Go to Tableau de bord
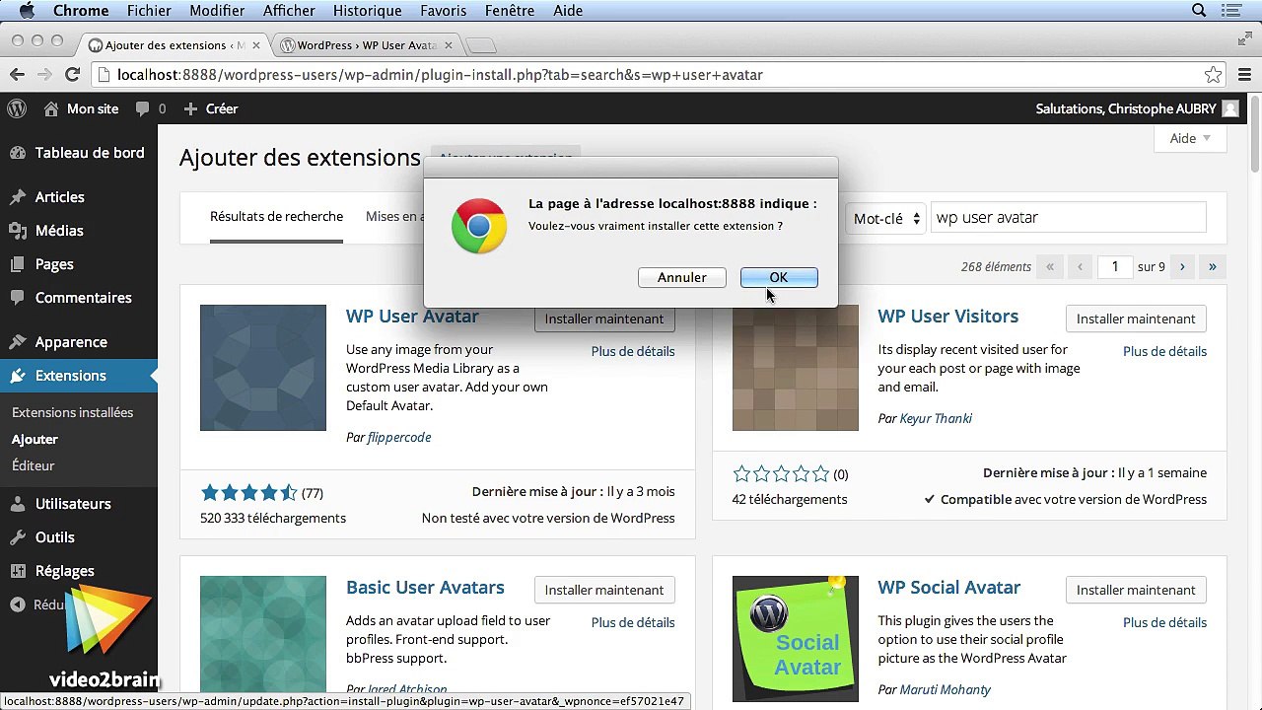The height and width of the screenshot is (710, 1262). pos(79,153)
